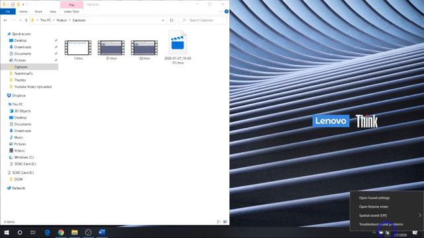The height and width of the screenshot is (238, 424).
Task: Open the Captures folder in Quick access
Action: point(21,67)
